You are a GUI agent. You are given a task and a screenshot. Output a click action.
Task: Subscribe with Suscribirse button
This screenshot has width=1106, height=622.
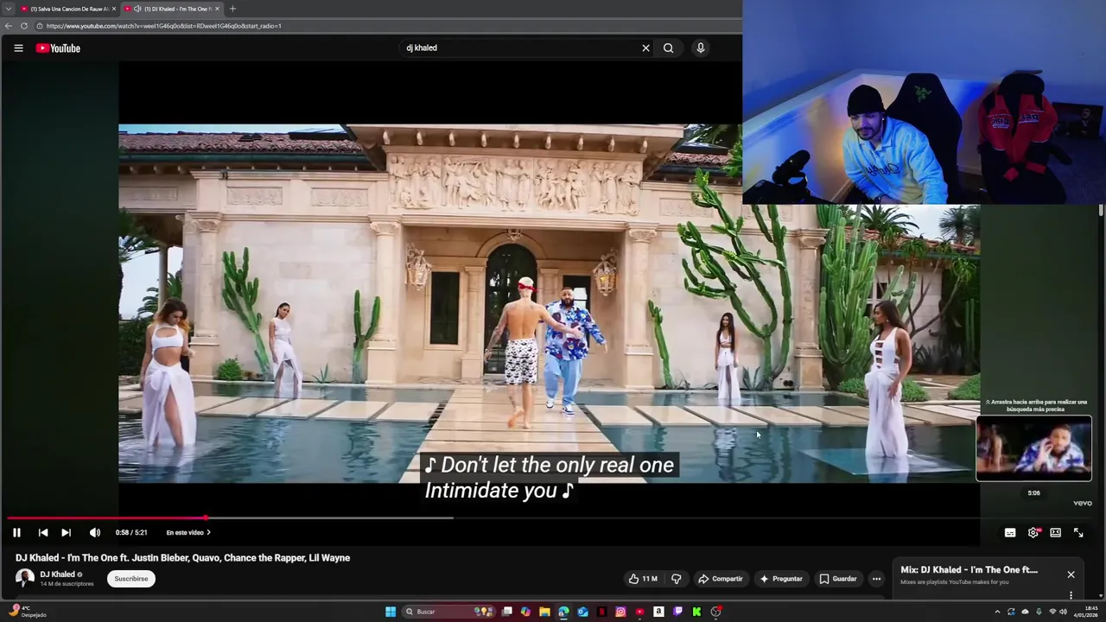tap(131, 579)
